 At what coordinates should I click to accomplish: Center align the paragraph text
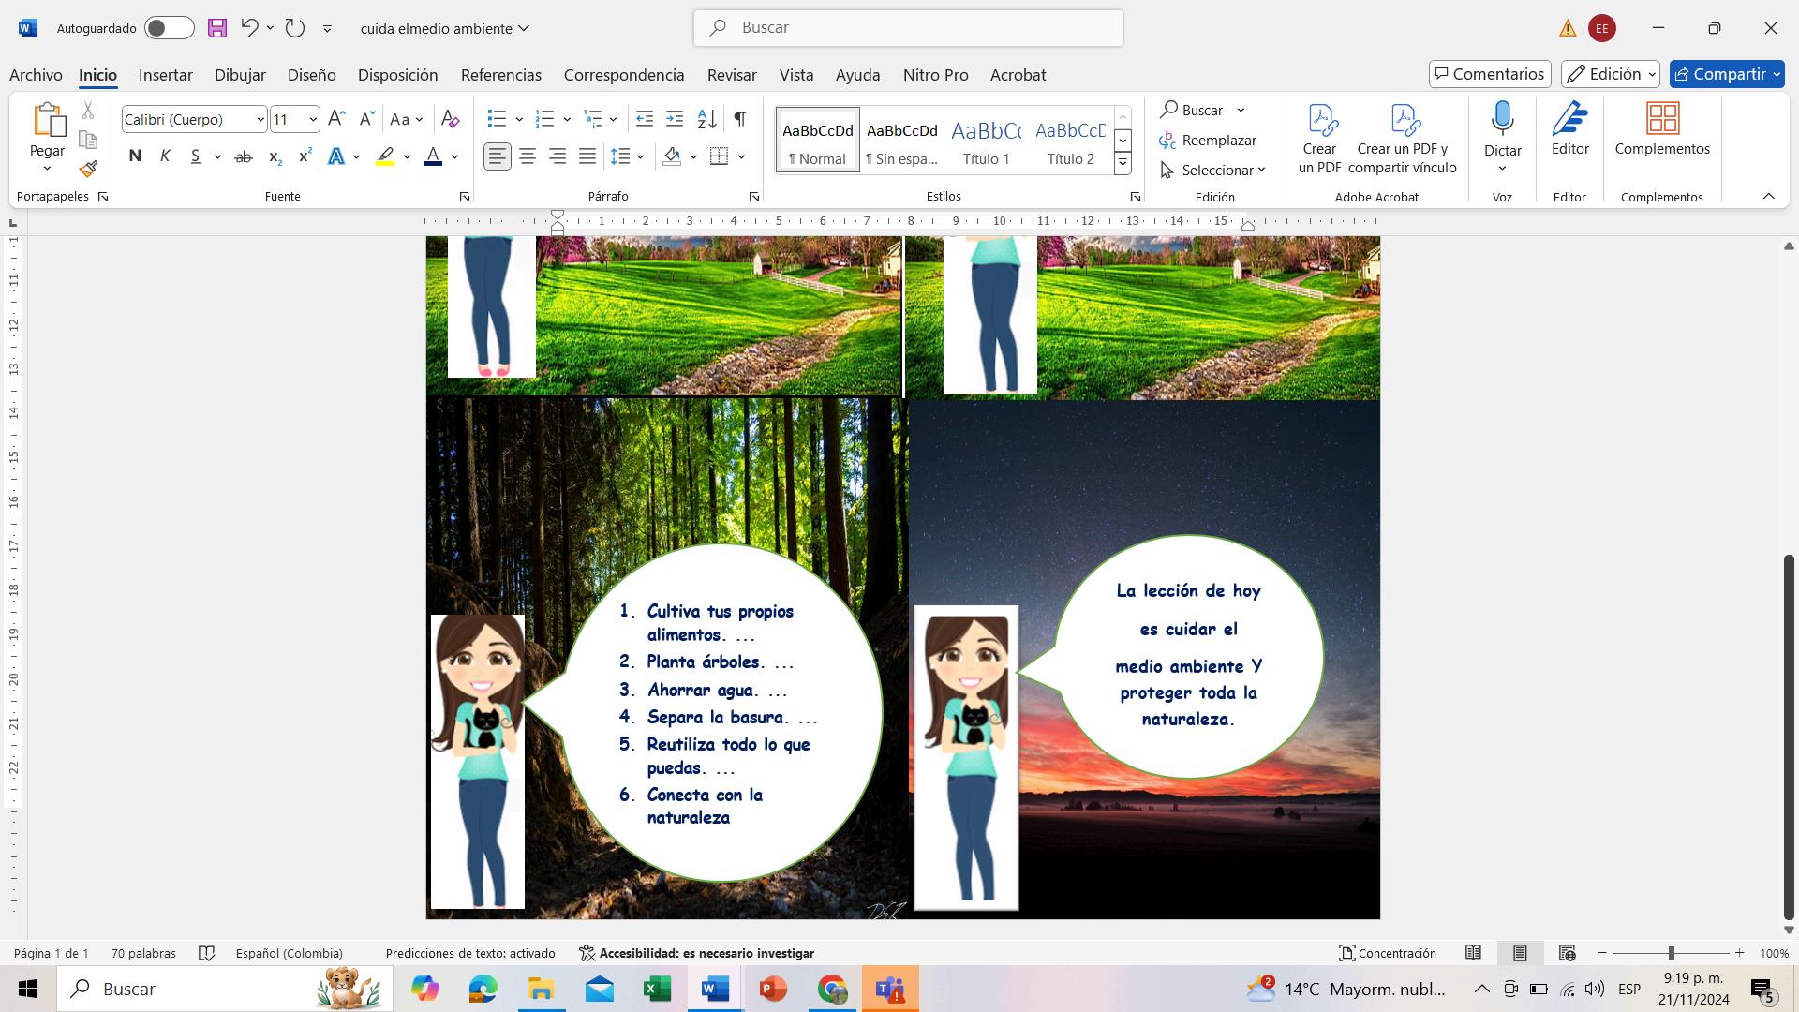coord(528,156)
